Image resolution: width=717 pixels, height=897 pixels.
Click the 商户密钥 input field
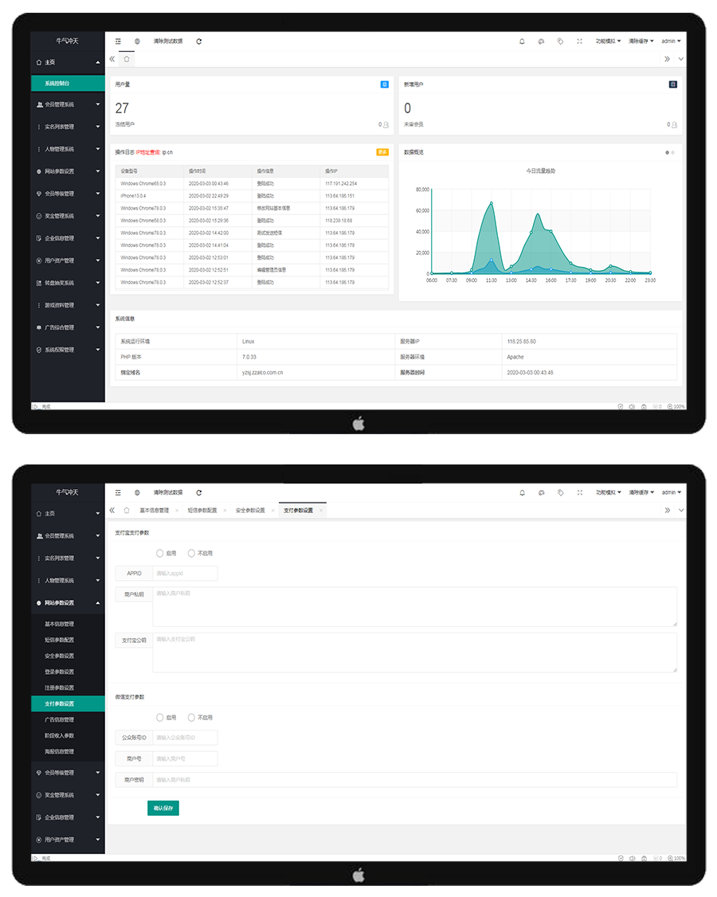pos(415,780)
